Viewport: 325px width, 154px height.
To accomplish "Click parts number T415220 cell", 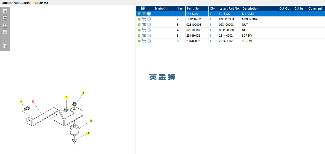I will 197,14.
